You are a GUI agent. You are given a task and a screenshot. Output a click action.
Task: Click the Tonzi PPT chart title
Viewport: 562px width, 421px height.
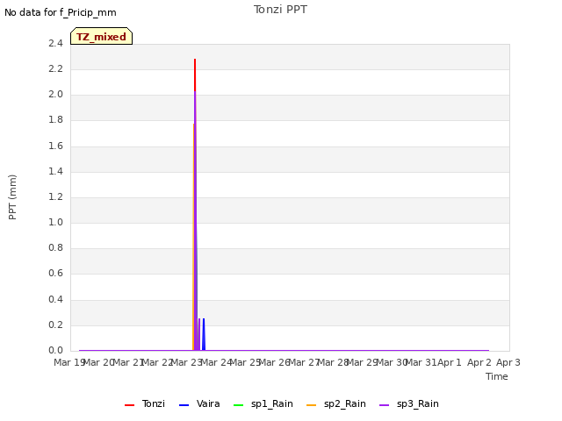(x=280, y=10)
